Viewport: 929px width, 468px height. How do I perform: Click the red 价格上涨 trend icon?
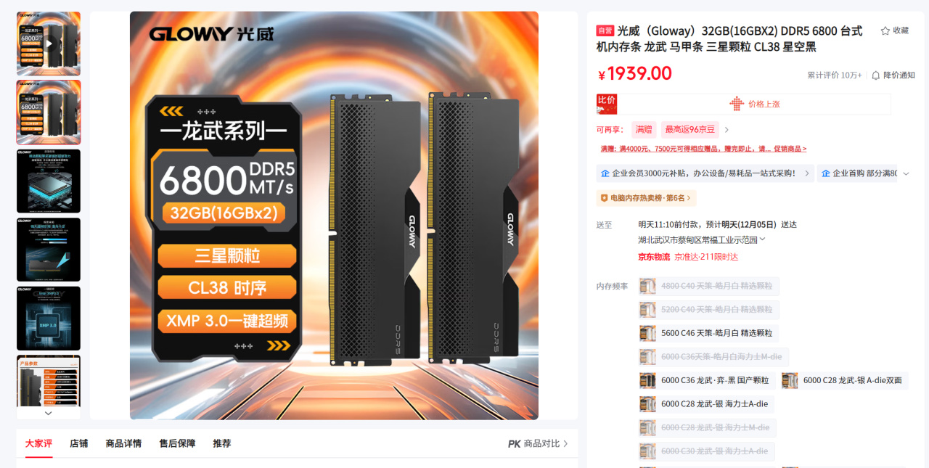pyautogui.click(x=737, y=104)
